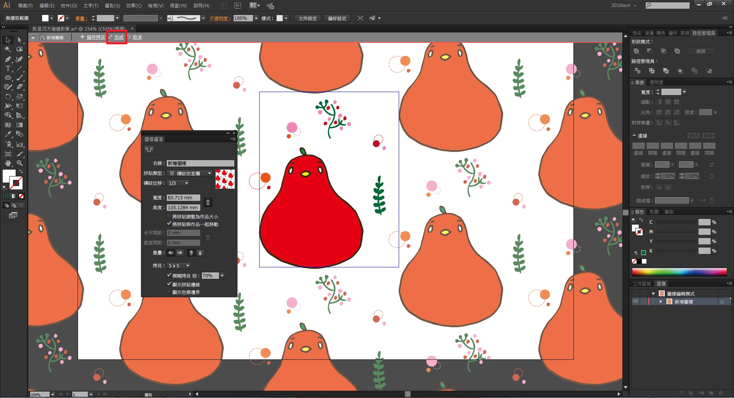Click the 文件設定 button
The image size is (734, 398).
point(307,18)
